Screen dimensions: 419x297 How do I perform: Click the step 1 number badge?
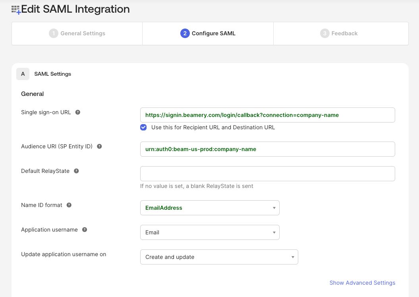pyautogui.click(x=53, y=33)
